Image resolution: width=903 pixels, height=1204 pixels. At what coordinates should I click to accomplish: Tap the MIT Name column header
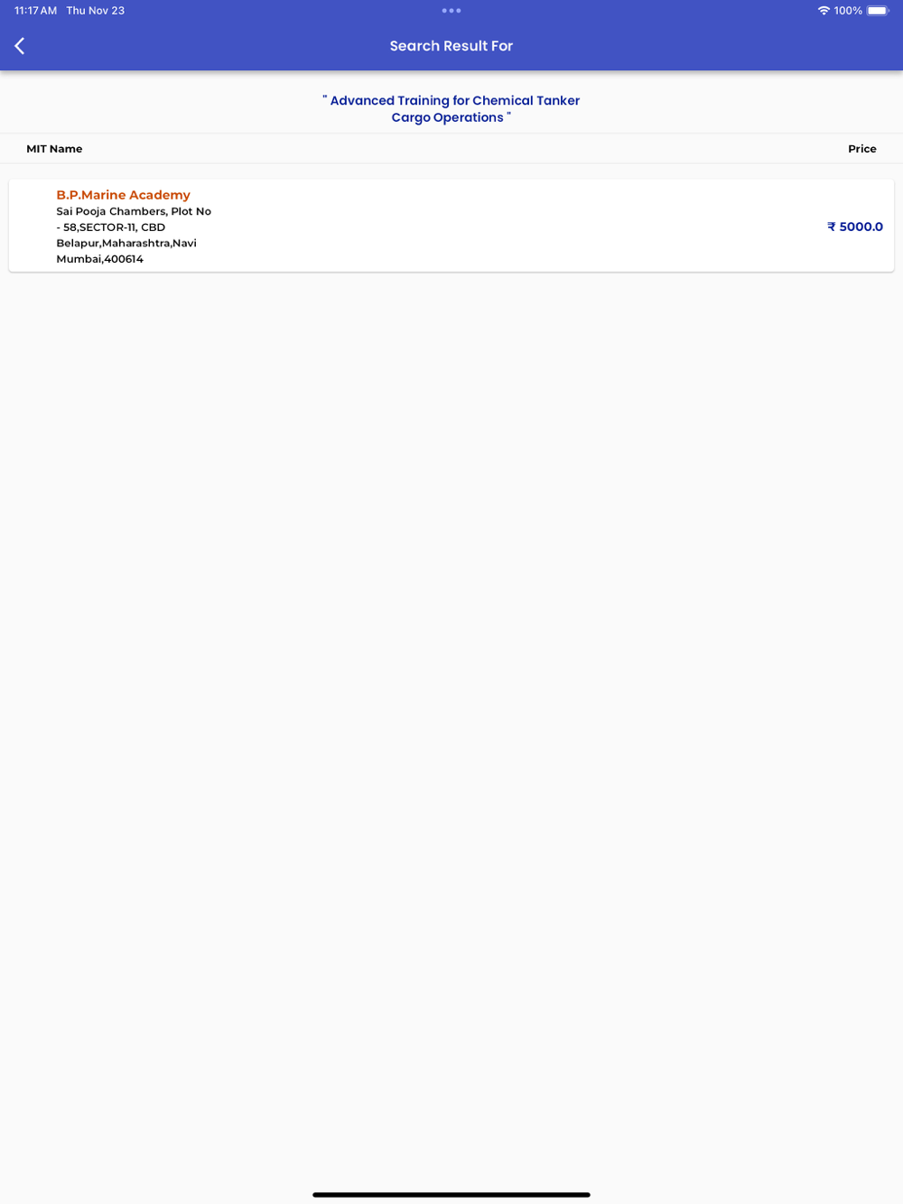point(54,149)
